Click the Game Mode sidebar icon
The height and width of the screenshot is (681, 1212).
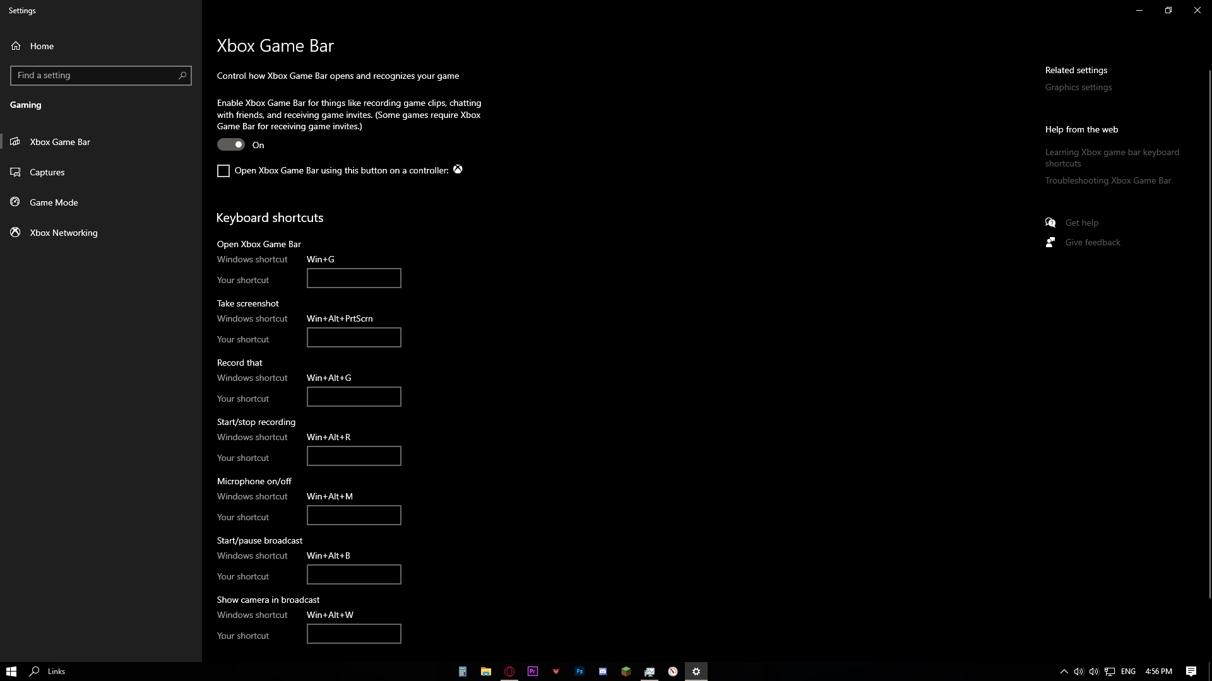15,202
